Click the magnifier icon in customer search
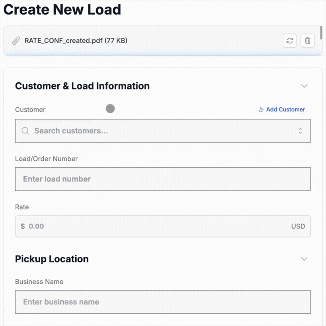Screen dimensions: 326x326 25,131
